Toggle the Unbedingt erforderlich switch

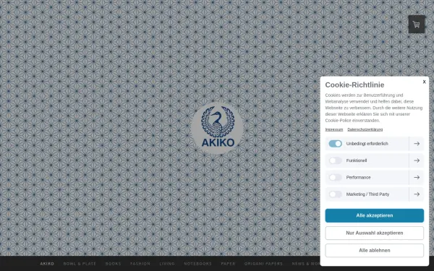335,144
